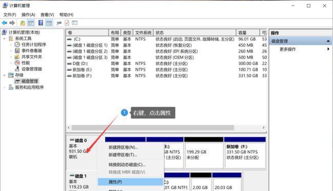Open 设备管理器 icon in tree
333x191 pixels.
[x=17, y=69]
